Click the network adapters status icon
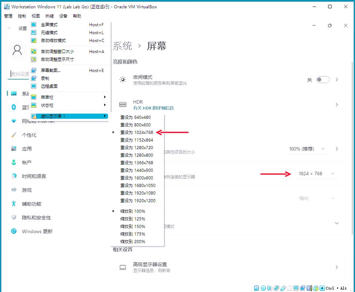The image size is (355, 292). (276, 288)
